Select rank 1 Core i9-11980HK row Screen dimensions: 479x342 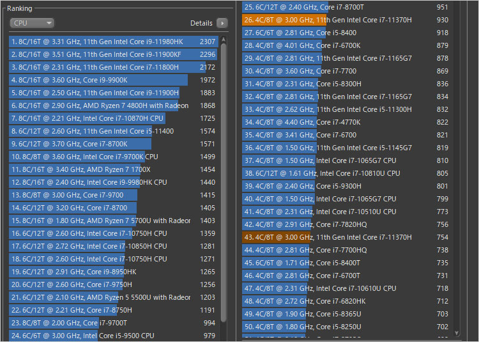click(114, 42)
